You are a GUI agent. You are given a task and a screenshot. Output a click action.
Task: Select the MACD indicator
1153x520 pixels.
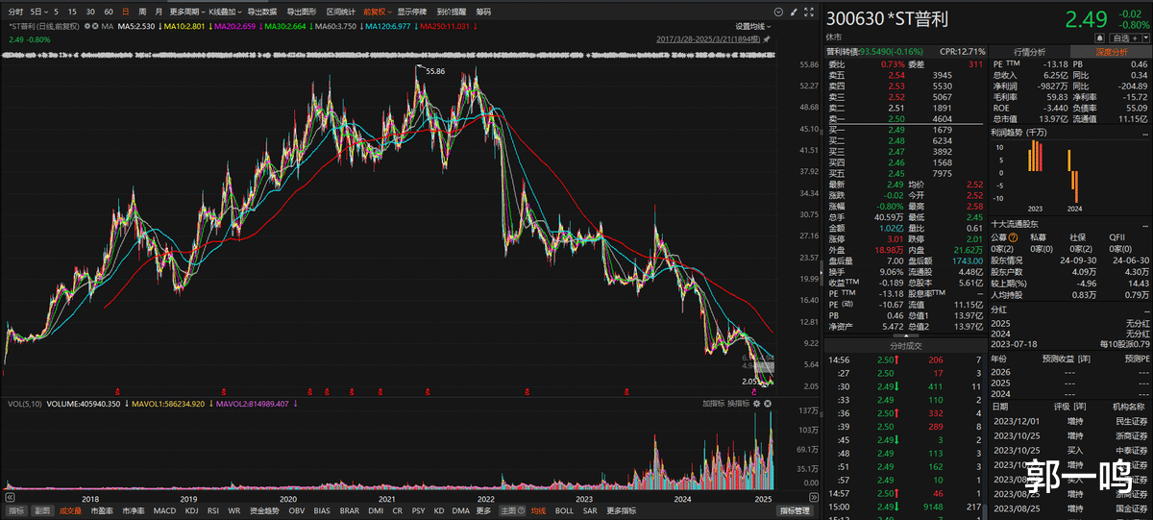coord(165,510)
